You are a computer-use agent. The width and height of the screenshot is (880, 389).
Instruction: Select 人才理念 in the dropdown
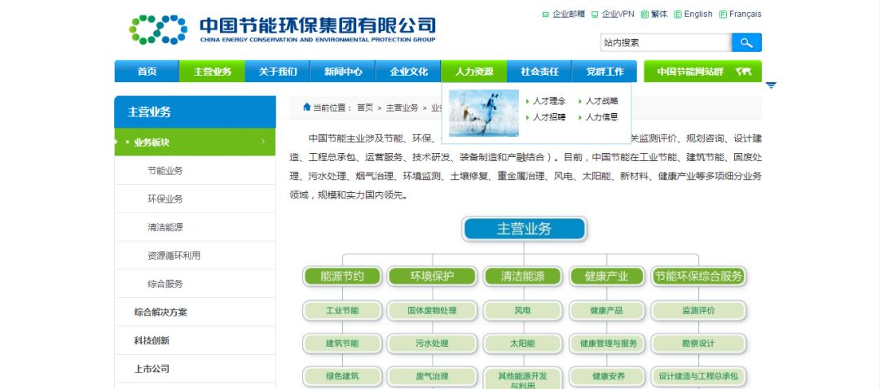point(549,102)
